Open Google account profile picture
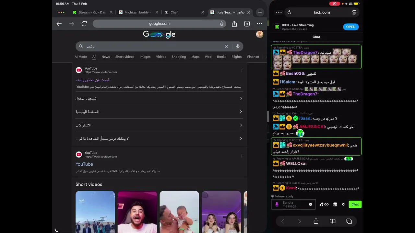415x233 pixels. 260,34
